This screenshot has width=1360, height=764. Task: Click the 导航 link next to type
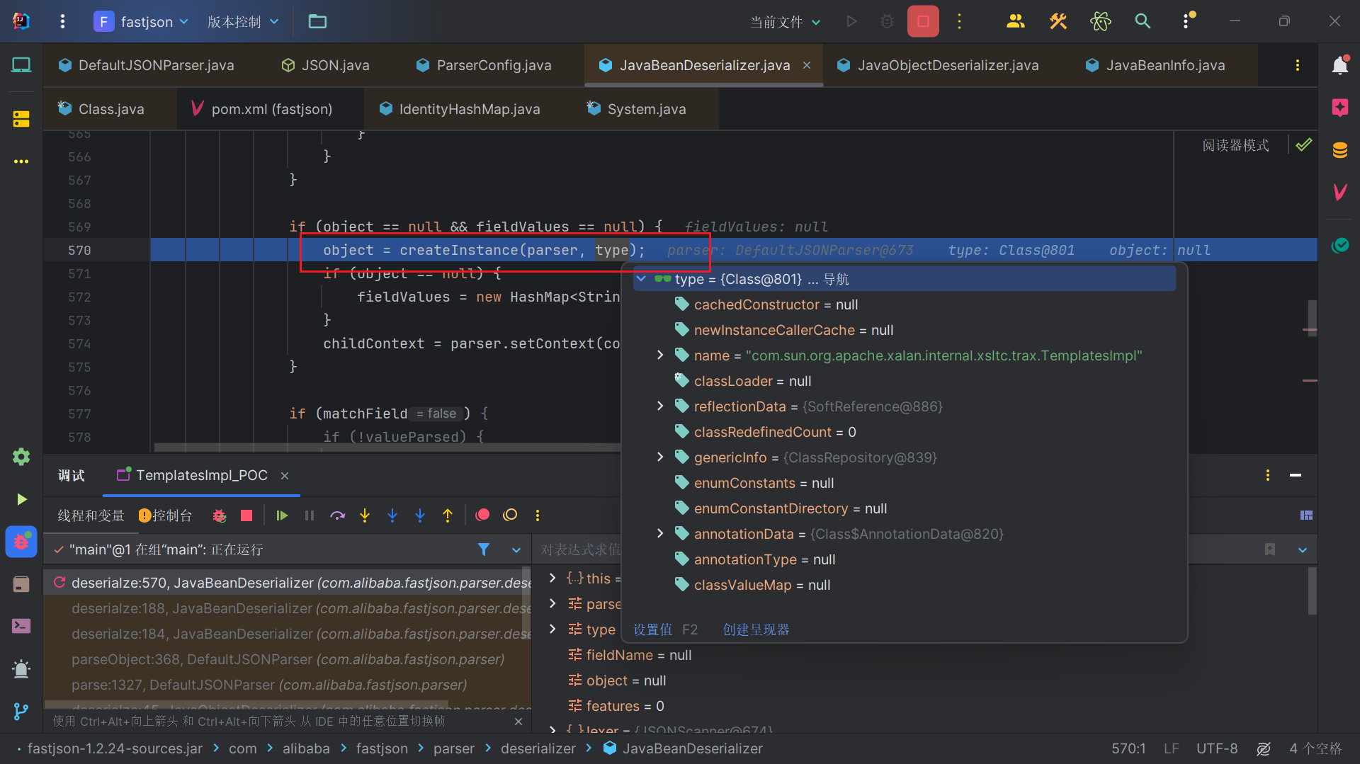[x=836, y=279]
